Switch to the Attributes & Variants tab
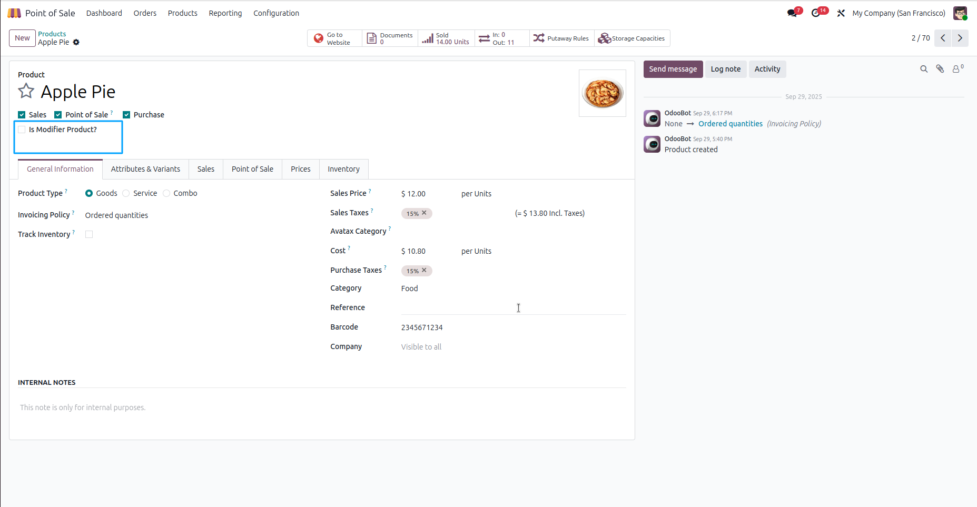 [145, 169]
